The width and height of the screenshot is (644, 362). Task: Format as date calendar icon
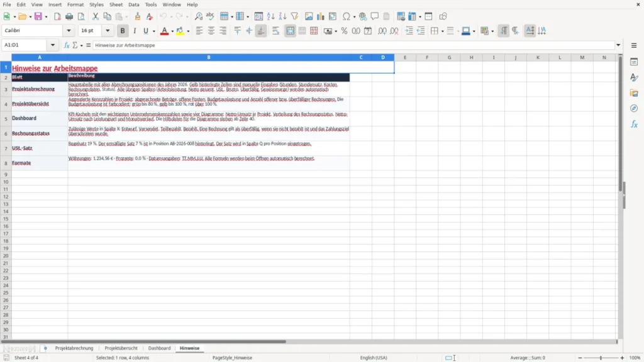coord(368,31)
